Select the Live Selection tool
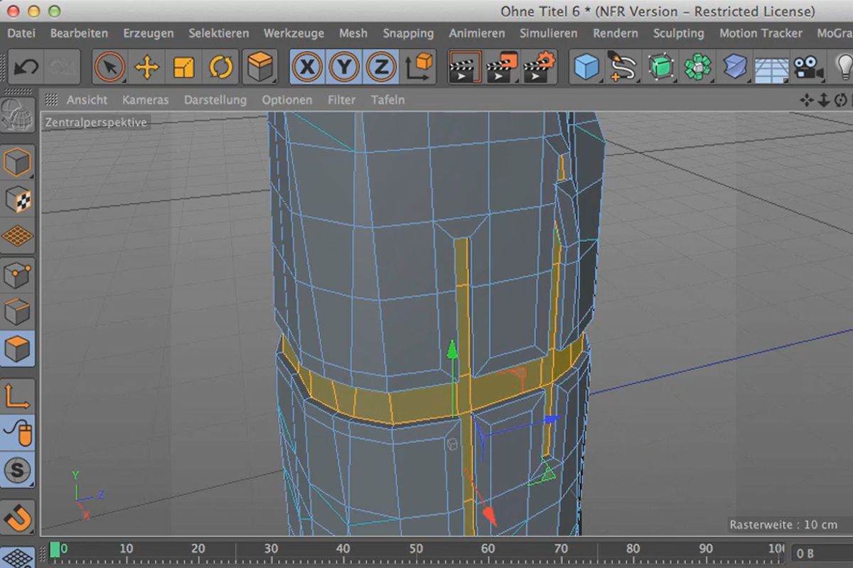The image size is (853, 568). tap(109, 67)
